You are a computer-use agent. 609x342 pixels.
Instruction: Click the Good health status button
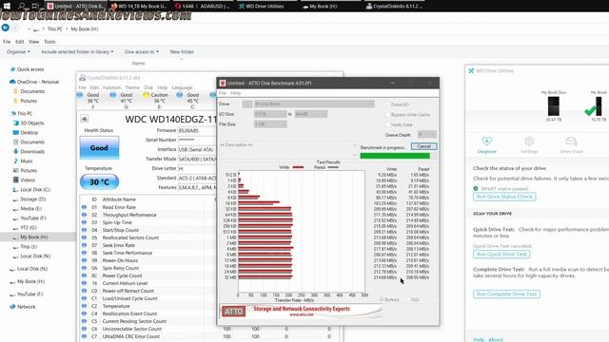click(99, 148)
